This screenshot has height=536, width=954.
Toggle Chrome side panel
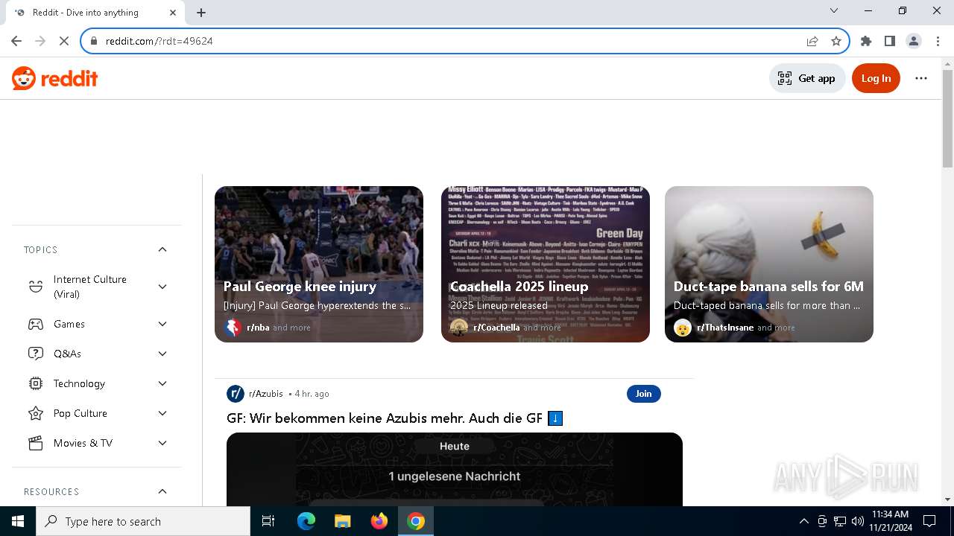pyautogui.click(x=890, y=41)
